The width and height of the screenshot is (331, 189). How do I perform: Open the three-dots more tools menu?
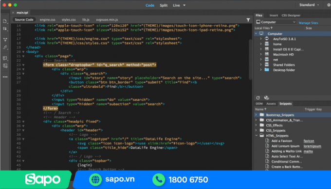point(5,77)
